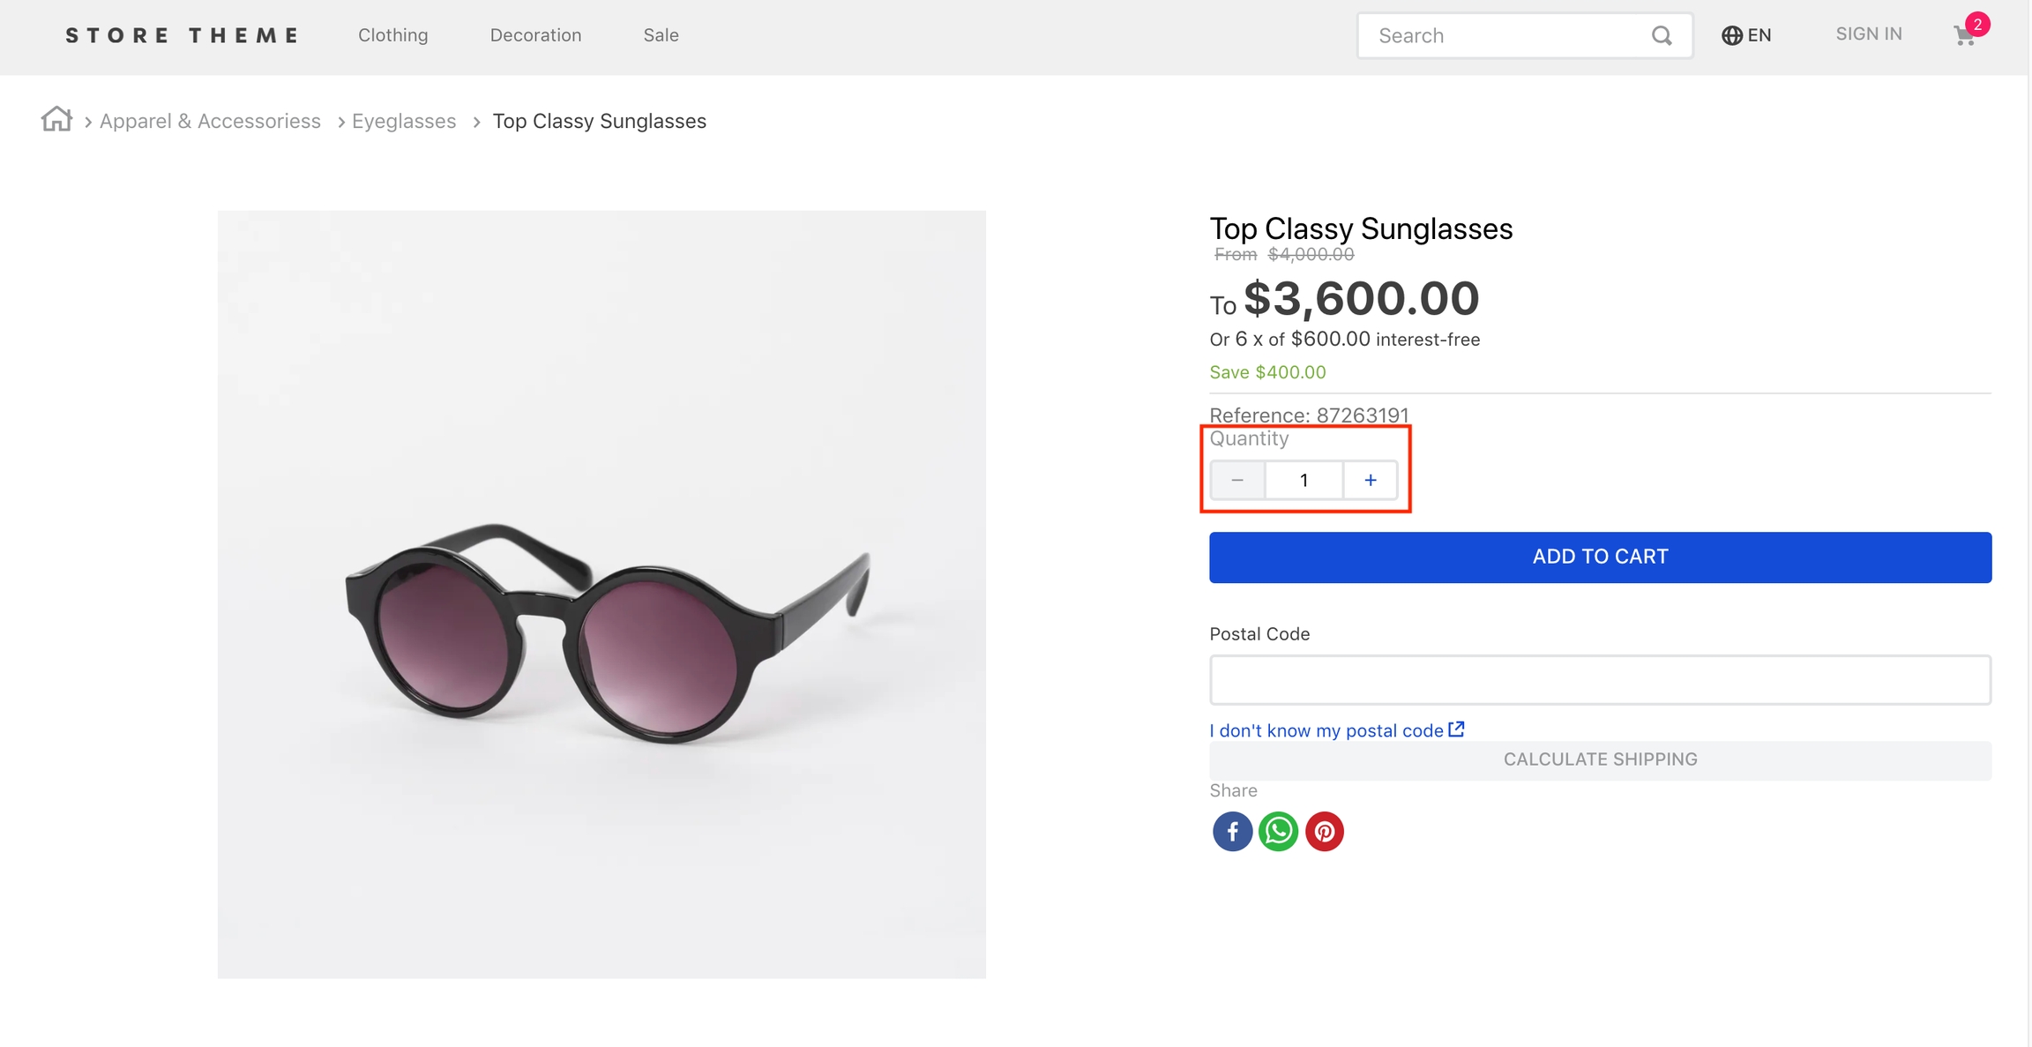Click Calculate Shipping button

(x=1600, y=760)
